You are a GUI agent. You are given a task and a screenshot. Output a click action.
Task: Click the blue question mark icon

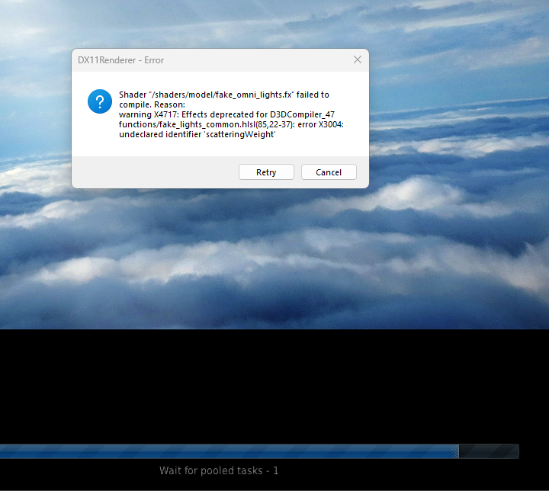click(100, 101)
